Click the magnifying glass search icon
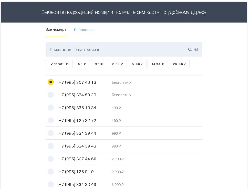The width and height of the screenshot is (250, 189). pyautogui.click(x=190, y=49)
